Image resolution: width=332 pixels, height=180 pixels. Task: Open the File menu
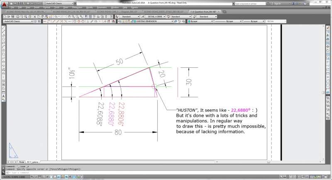click(12, 7)
